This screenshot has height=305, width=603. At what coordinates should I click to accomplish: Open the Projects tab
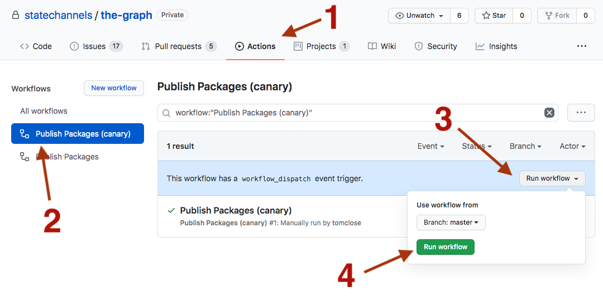click(322, 46)
